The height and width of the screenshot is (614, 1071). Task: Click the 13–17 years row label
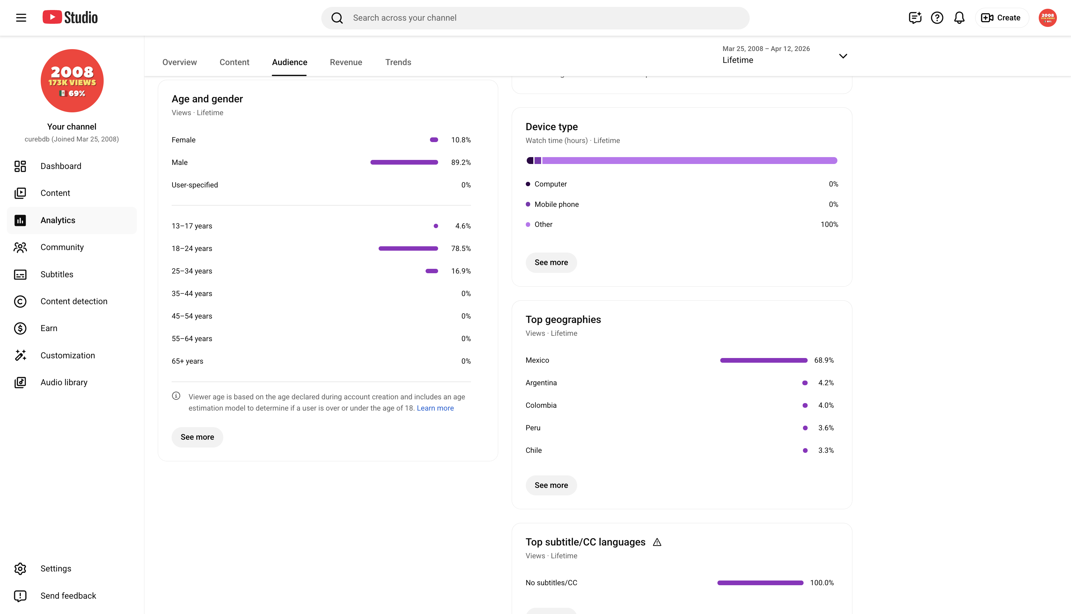coord(192,226)
